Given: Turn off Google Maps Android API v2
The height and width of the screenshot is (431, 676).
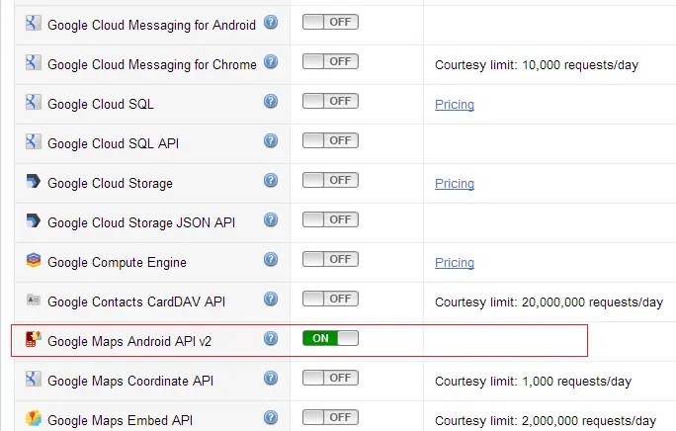Looking at the screenshot, I should pyautogui.click(x=330, y=338).
